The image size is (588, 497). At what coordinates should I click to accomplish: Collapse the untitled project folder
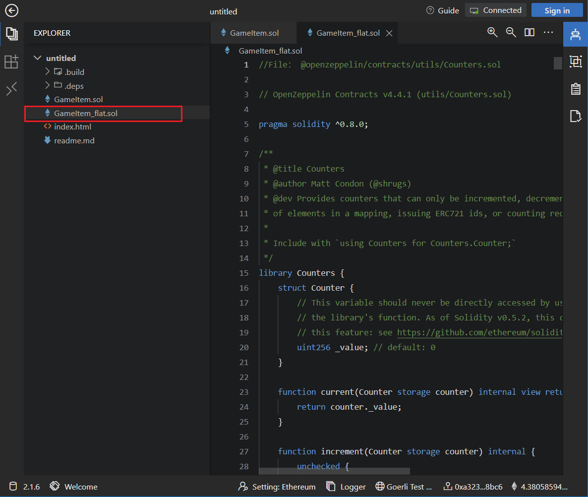pos(38,58)
